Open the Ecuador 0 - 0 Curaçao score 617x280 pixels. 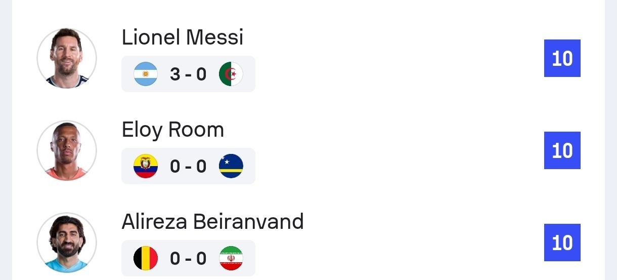(x=188, y=167)
